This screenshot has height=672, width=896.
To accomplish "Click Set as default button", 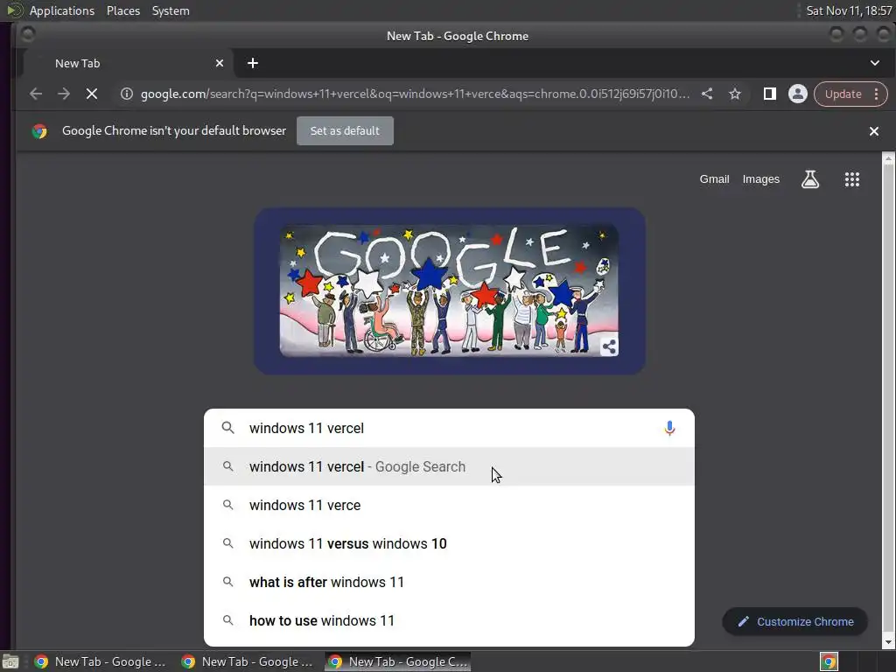I will tap(345, 131).
